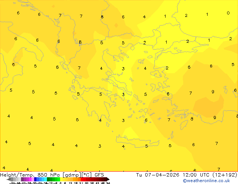Click the cyan swatch in the temperature legend
This screenshot has width=238, height=184.
coord(45,179)
